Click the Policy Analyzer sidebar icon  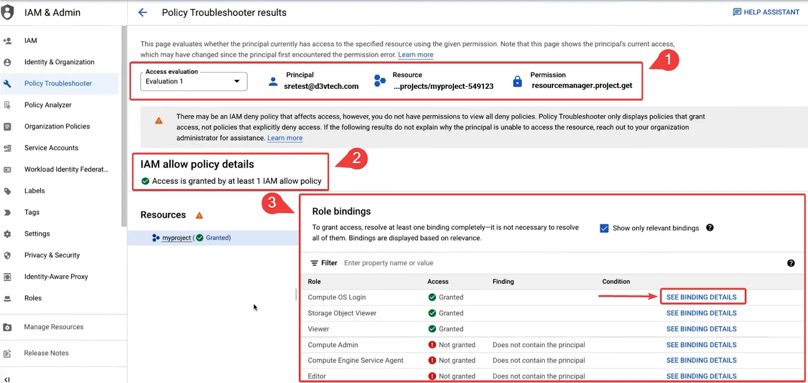[x=7, y=105]
